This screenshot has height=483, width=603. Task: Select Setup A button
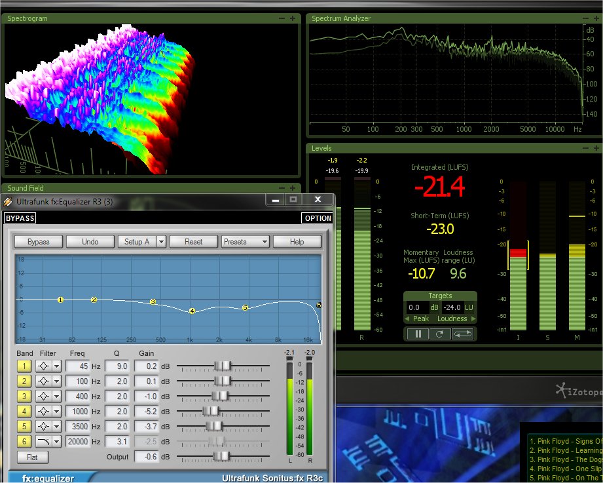click(137, 242)
